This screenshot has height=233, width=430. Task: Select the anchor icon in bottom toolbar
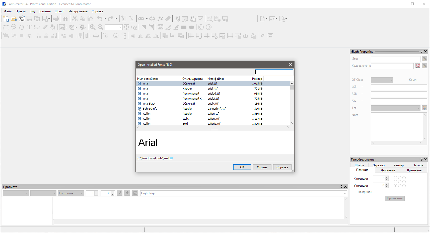246,36
